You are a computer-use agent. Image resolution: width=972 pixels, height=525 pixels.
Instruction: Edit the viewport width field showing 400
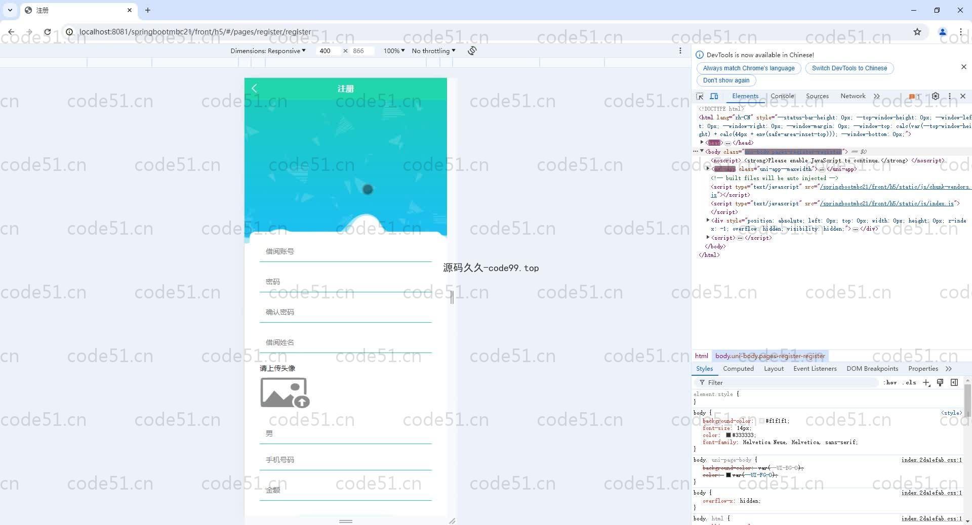(328, 51)
